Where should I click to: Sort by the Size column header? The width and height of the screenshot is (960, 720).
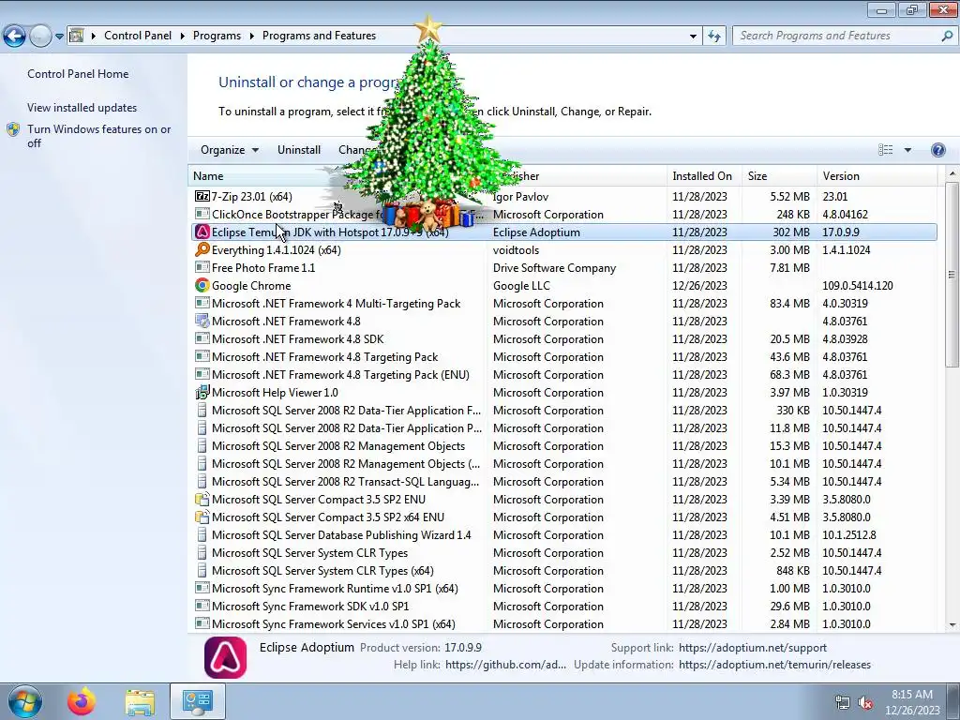(x=779, y=176)
